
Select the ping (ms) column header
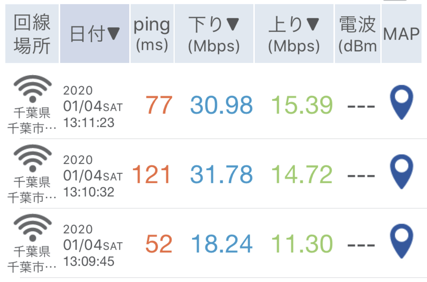(x=152, y=34)
